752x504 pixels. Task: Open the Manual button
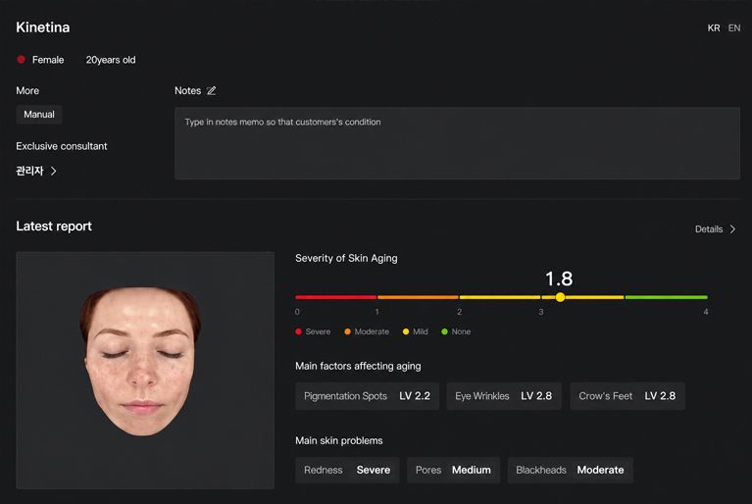tap(39, 115)
